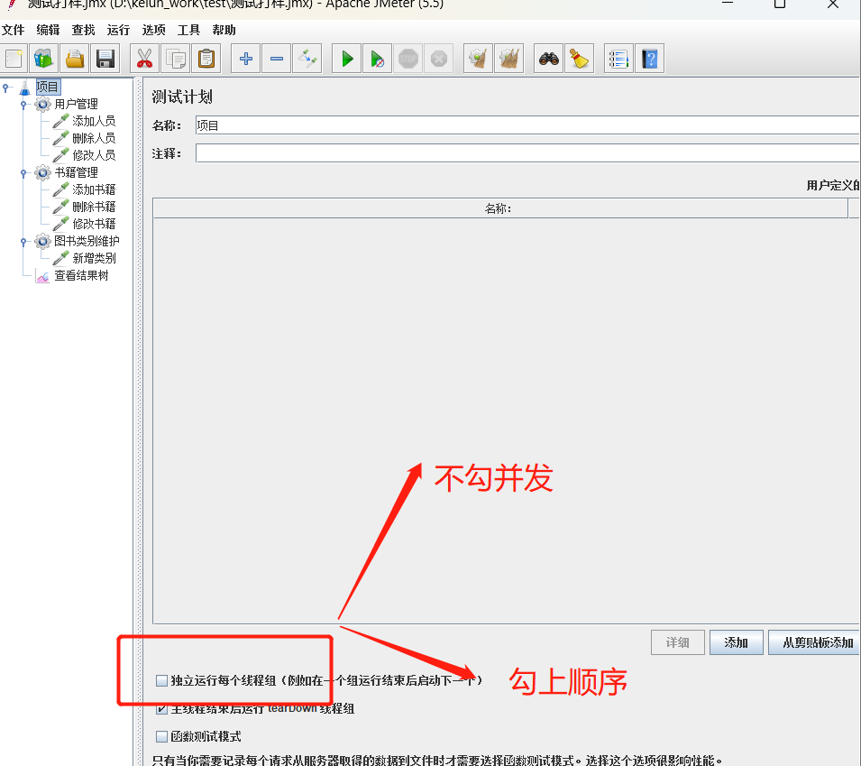861x766 pixels.
Task: Select 用户管理 thread group label
Action: coord(76,104)
